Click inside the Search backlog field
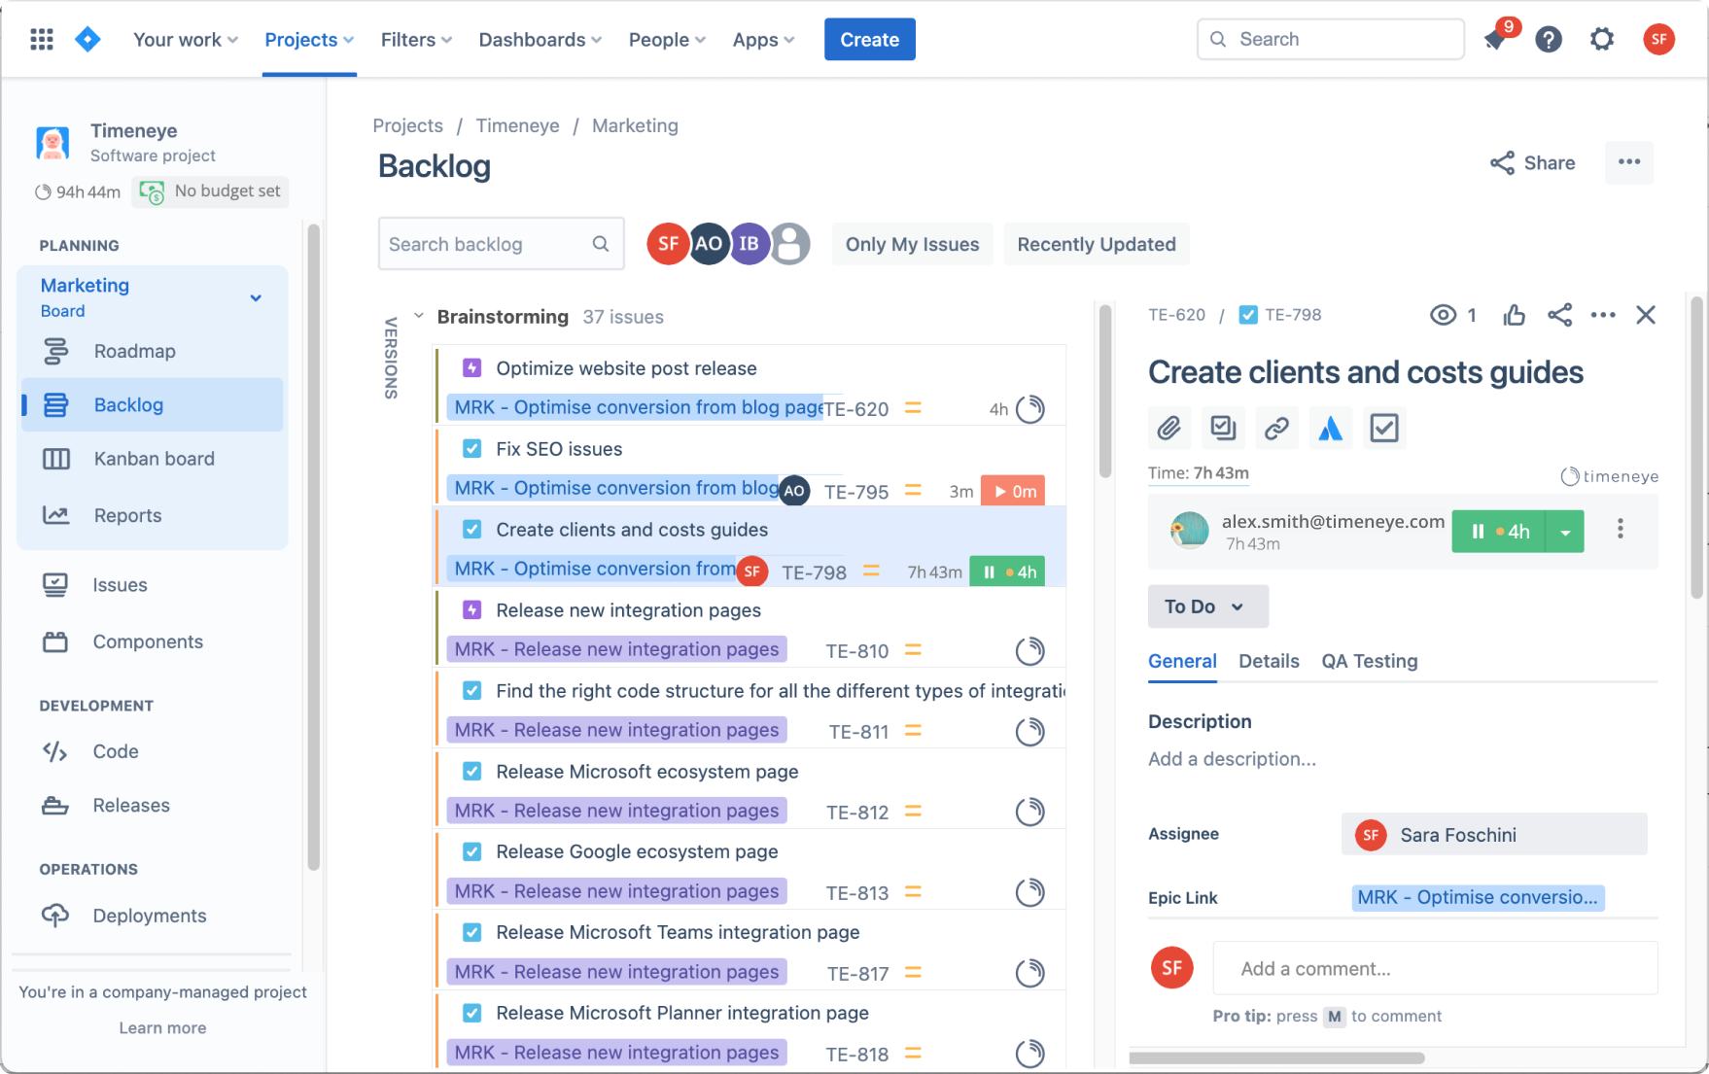This screenshot has width=1709, height=1074. [486, 244]
